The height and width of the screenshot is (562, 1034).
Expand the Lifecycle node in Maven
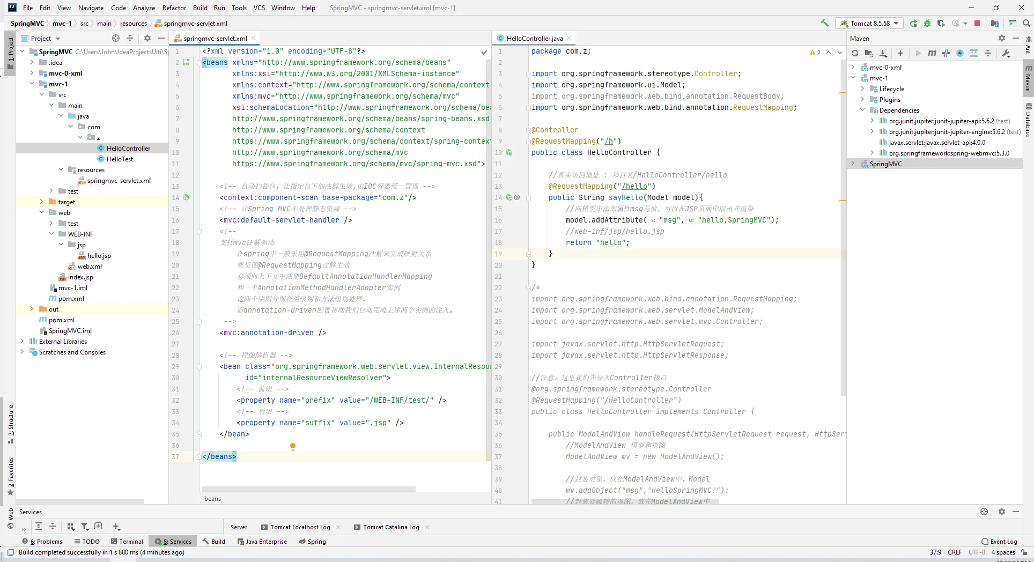click(862, 89)
